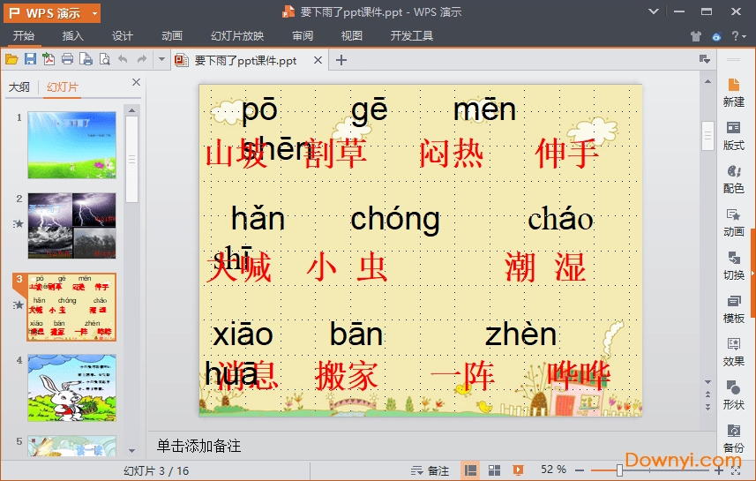Expand the WPS 演示 application menu dropdown
Screen dimensions: 756x481
94,13
